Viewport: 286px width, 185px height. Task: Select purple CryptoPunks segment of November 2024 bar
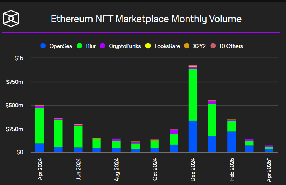(174, 131)
